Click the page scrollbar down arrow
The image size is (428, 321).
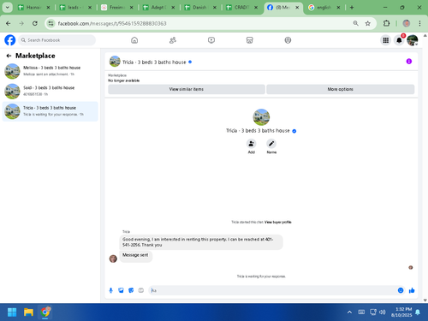(x=425, y=300)
